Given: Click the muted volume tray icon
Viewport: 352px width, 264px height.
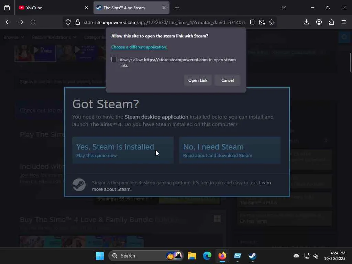Looking at the screenshot, I should point(316,256).
